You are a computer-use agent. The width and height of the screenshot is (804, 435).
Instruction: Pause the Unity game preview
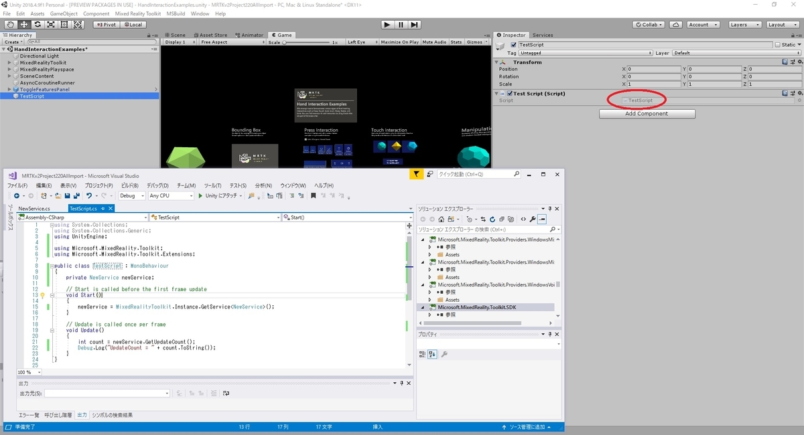coord(401,25)
